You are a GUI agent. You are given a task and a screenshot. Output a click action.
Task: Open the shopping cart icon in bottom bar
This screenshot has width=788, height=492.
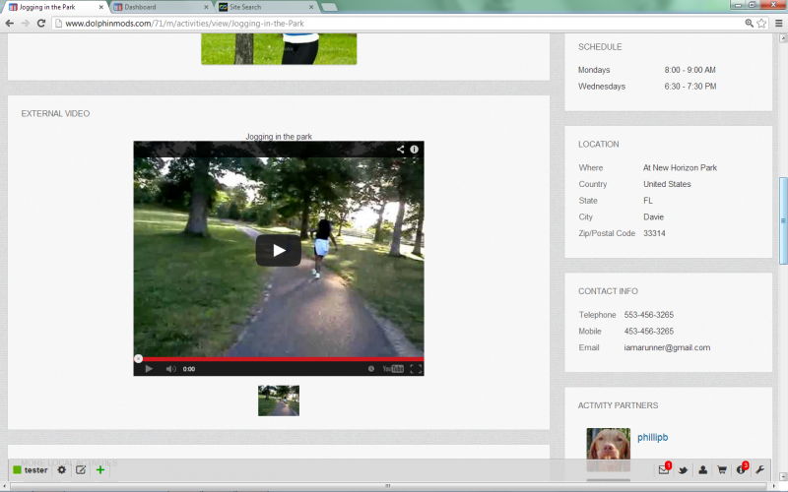coord(722,470)
